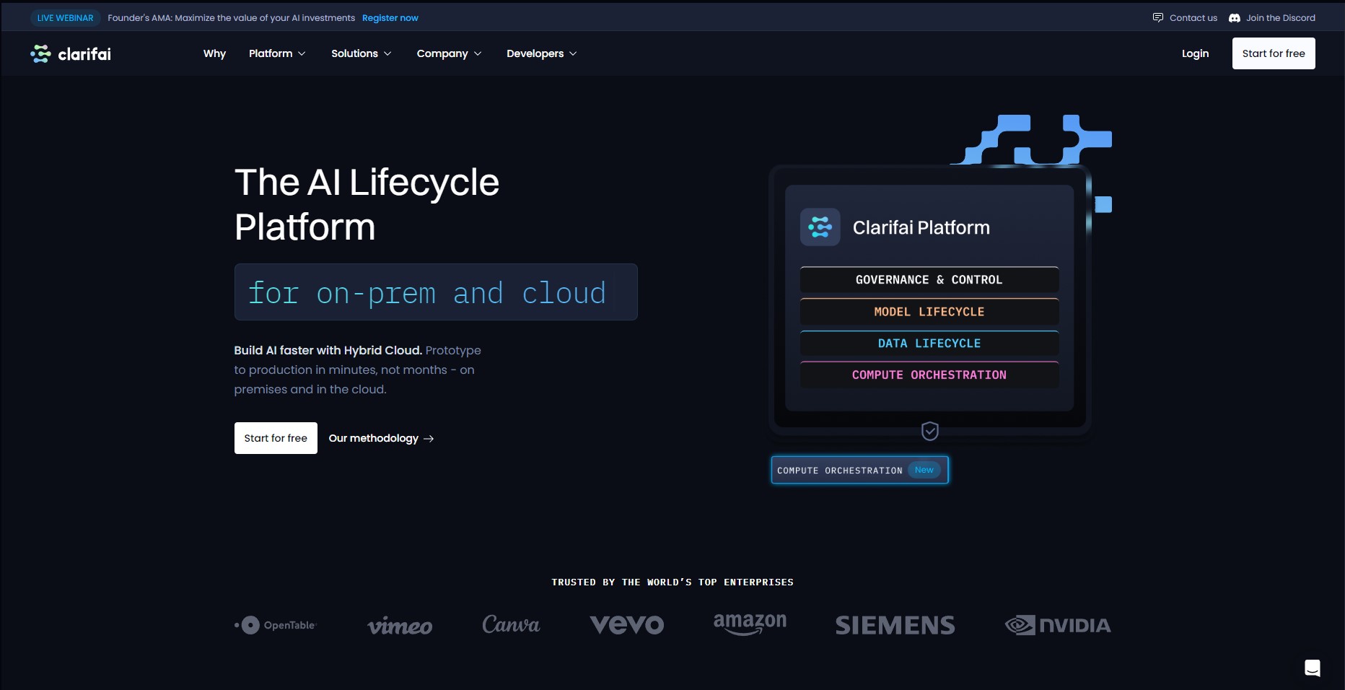This screenshot has height=690, width=1345.
Task: Follow the Our methodology link
Action: tap(381, 438)
